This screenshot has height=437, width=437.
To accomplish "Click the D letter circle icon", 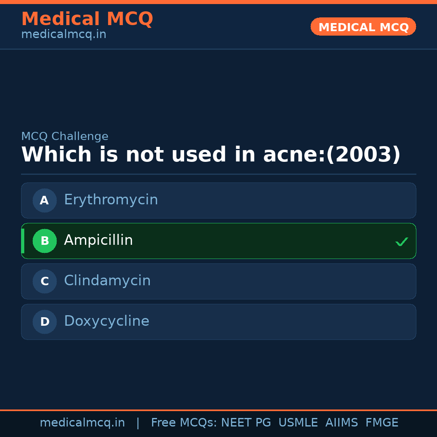I will coord(45,322).
